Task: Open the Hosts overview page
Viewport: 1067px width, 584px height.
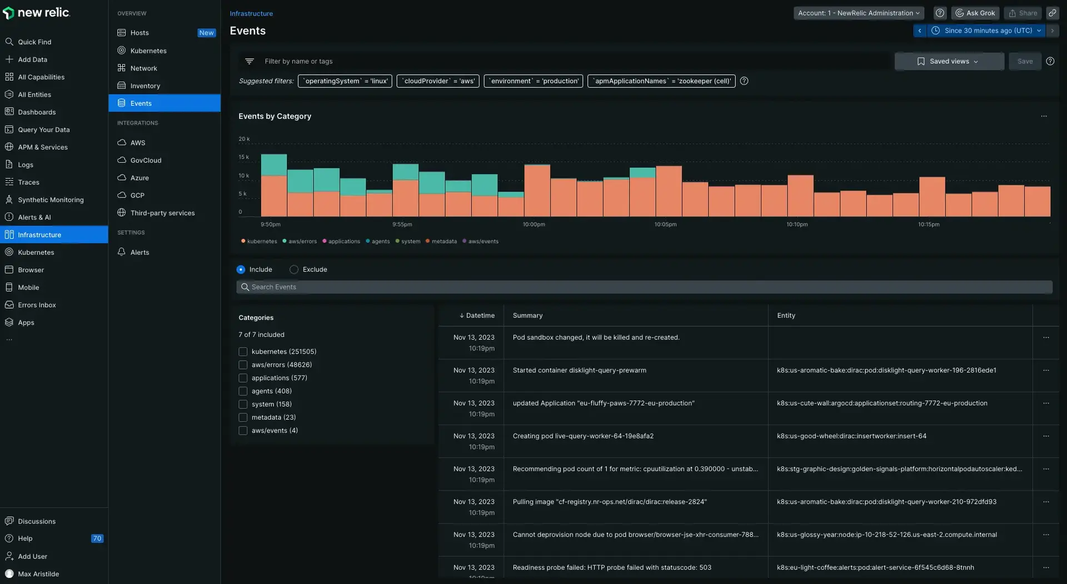Action: coord(138,32)
